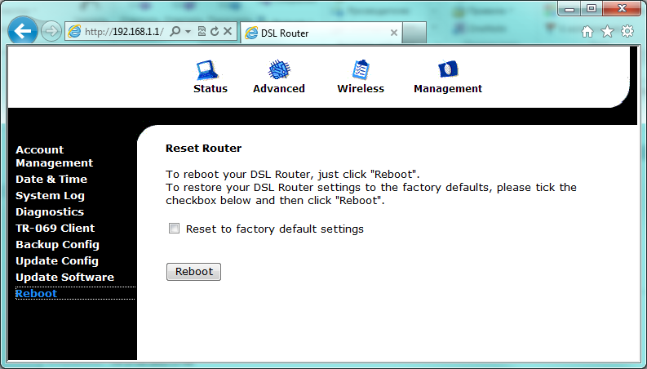Open the Management section icon
This screenshot has width=647, height=369.
pyautogui.click(x=447, y=70)
